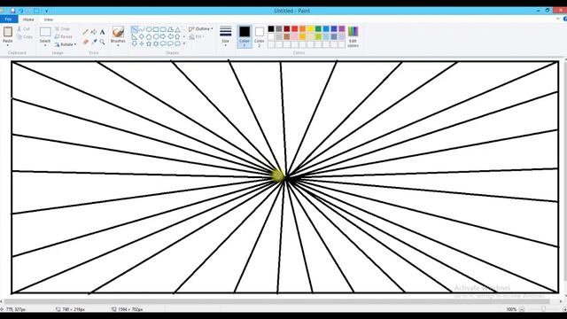Image resolution: width=567 pixels, height=319 pixels.
Task: Open the shape Outline dropdown
Action: coord(201,28)
